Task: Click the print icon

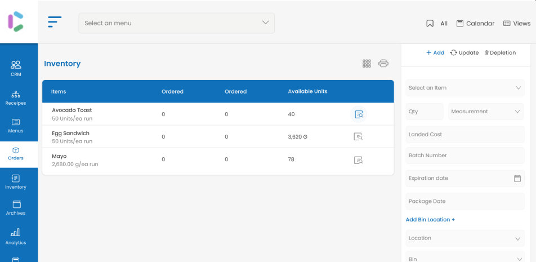Action: click(383, 64)
